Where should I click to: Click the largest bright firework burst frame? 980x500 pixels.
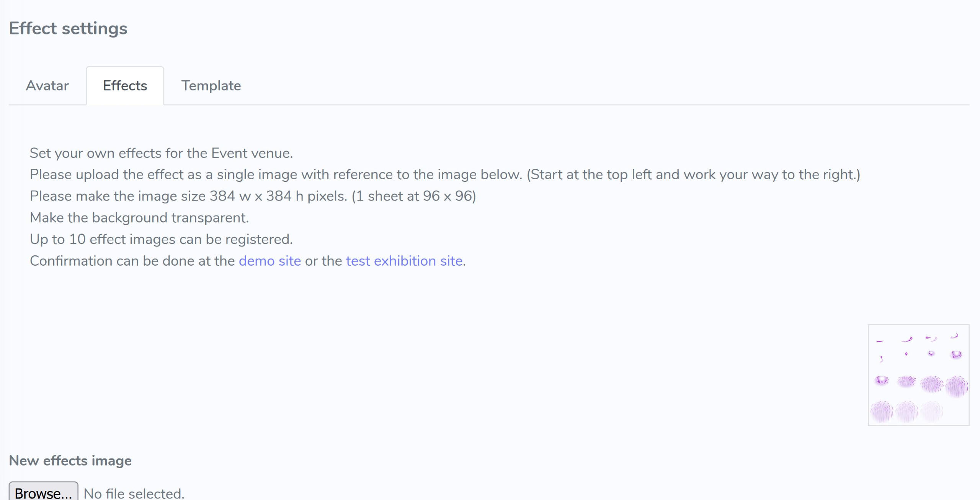[956, 386]
